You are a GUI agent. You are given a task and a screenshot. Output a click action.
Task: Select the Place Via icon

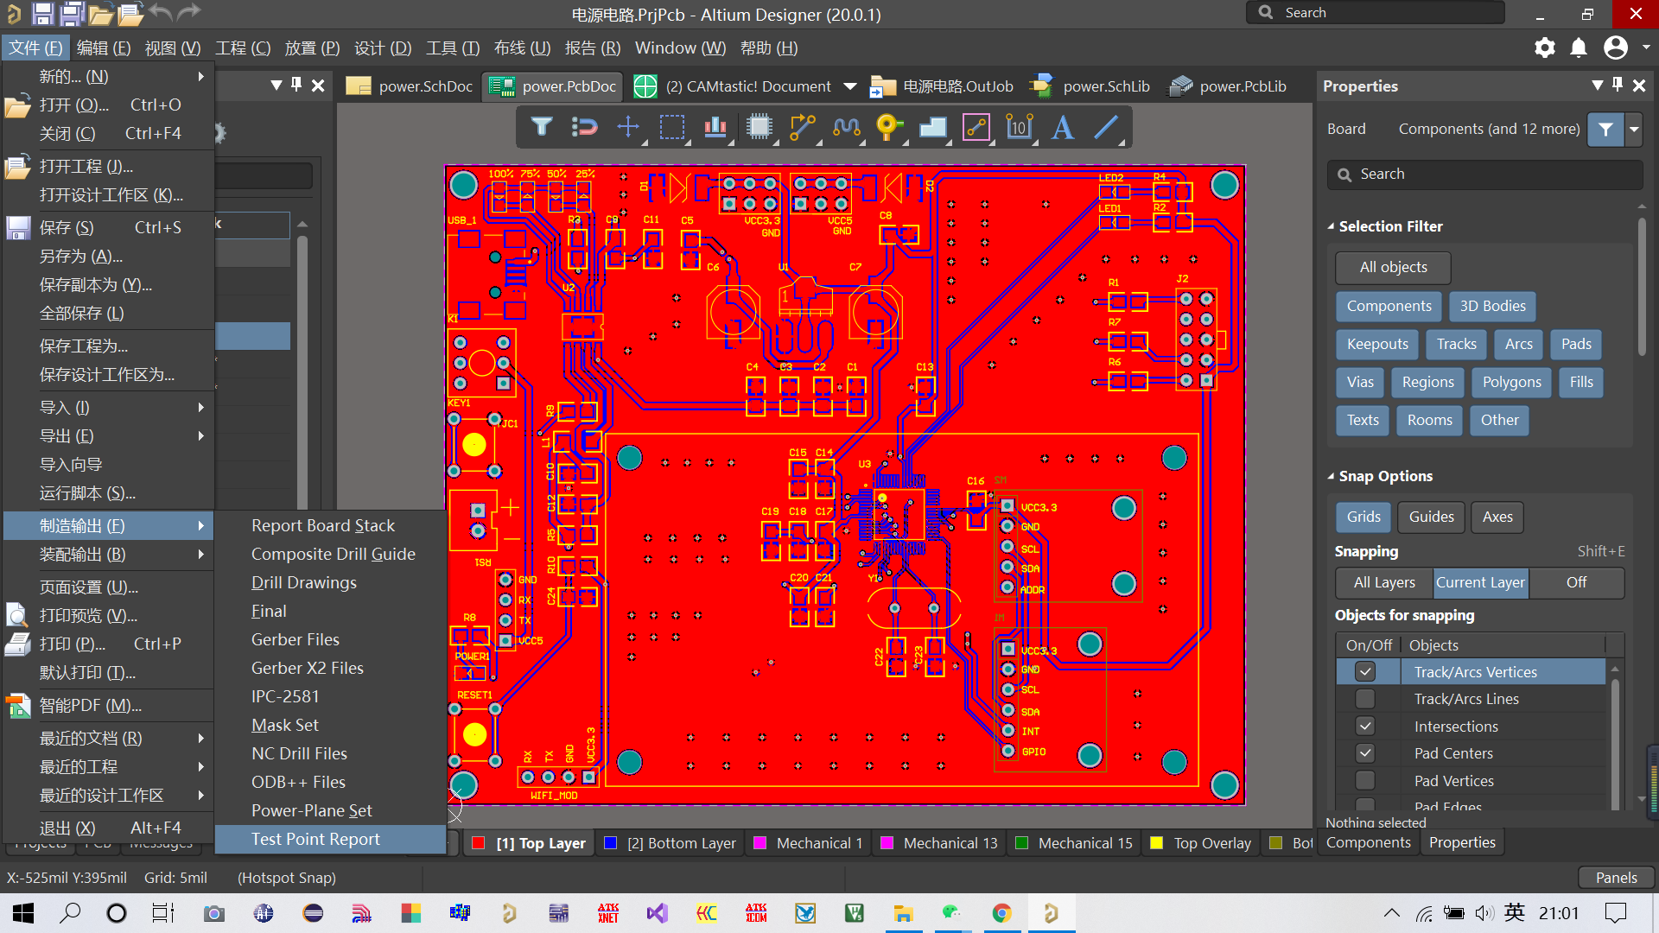tap(889, 128)
